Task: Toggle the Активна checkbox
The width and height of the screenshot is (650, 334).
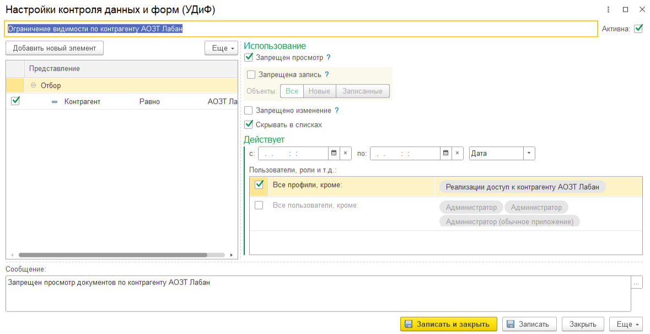Action: coord(638,29)
